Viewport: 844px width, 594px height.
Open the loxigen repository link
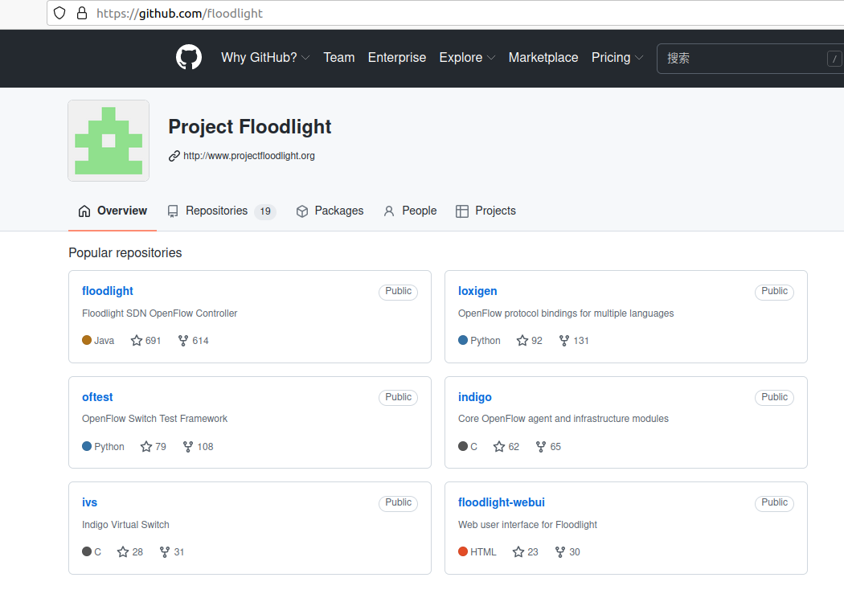click(x=477, y=291)
